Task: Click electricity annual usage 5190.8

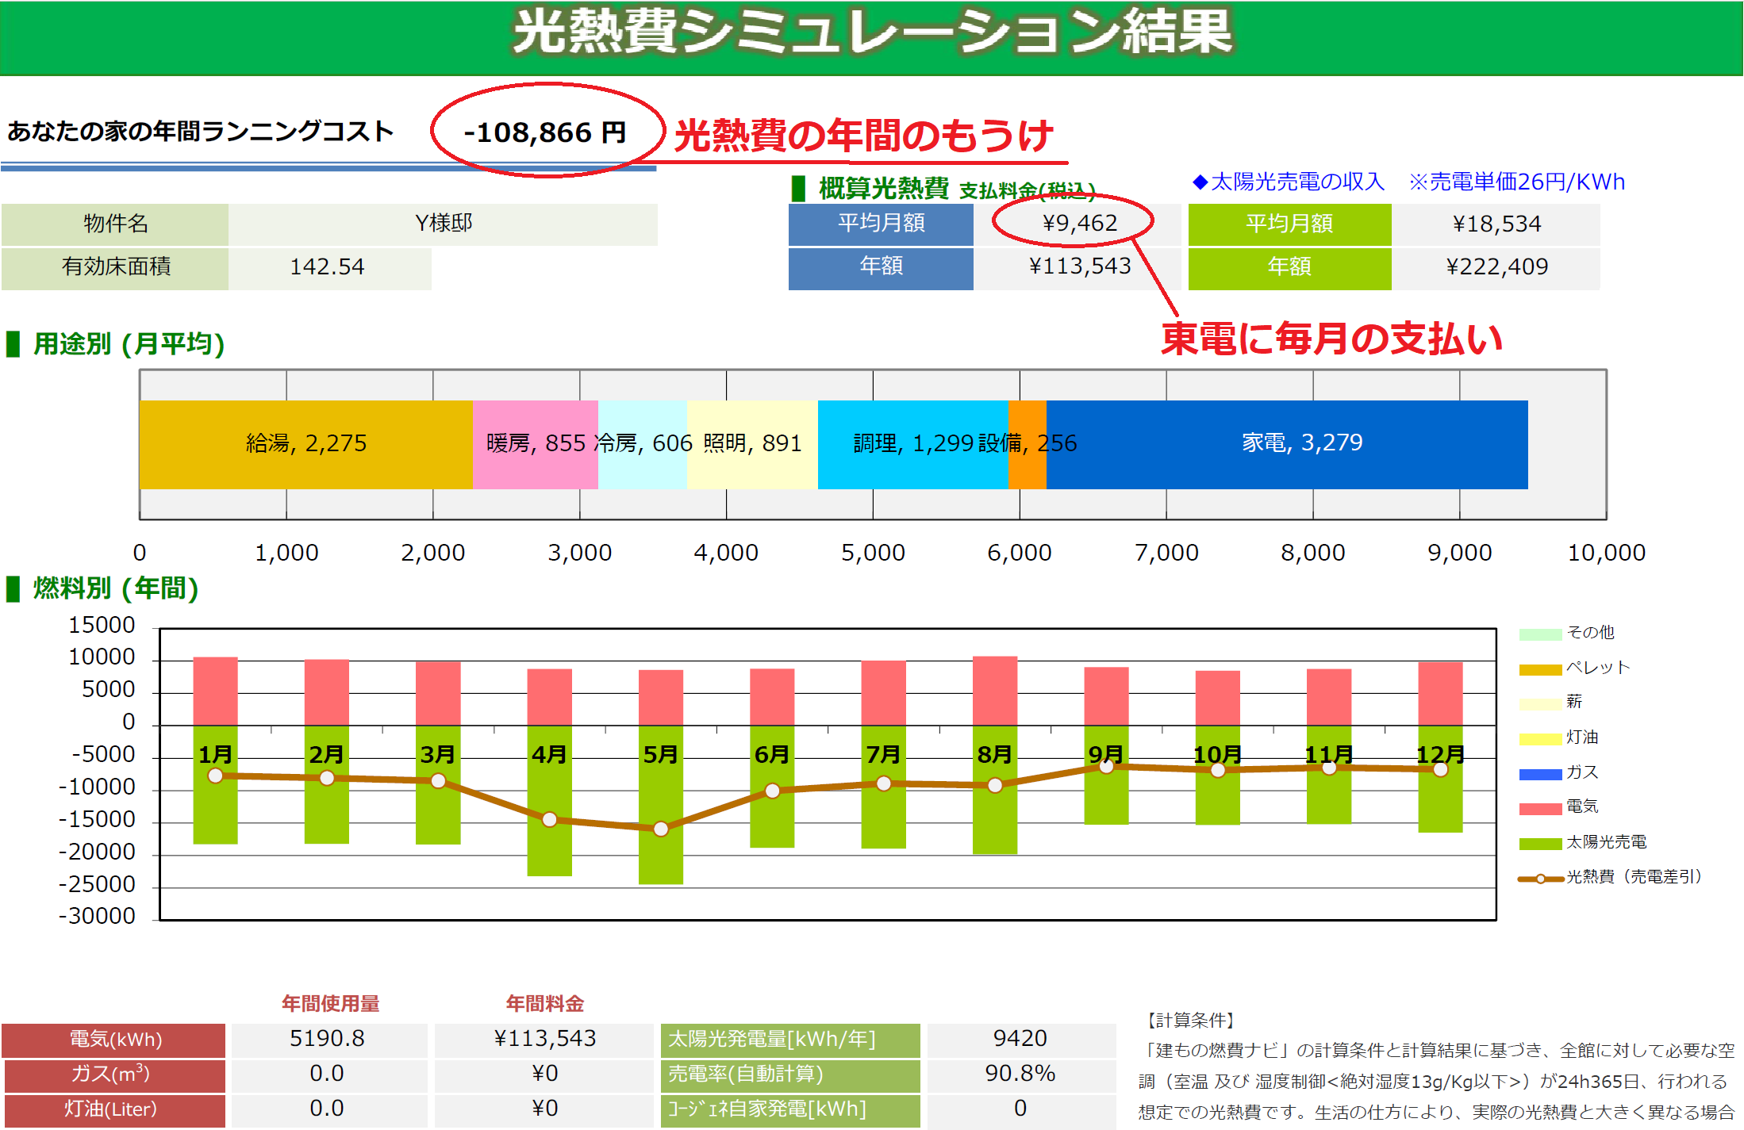Action: [x=328, y=1039]
